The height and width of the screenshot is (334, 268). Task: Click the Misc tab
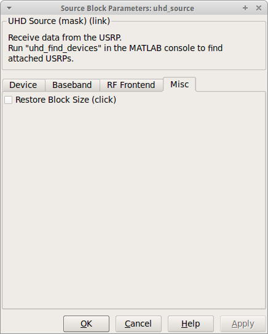(179, 84)
